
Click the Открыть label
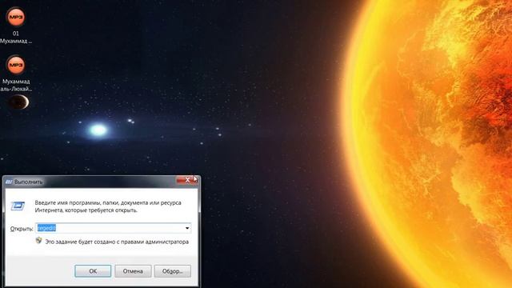tap(22, 229)
